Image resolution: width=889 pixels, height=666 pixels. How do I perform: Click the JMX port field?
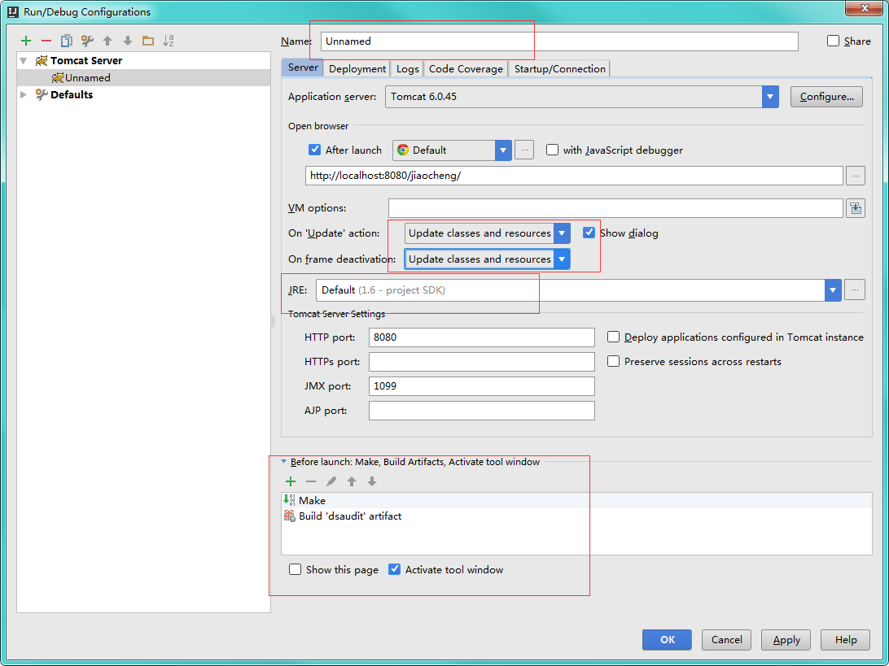481,386
